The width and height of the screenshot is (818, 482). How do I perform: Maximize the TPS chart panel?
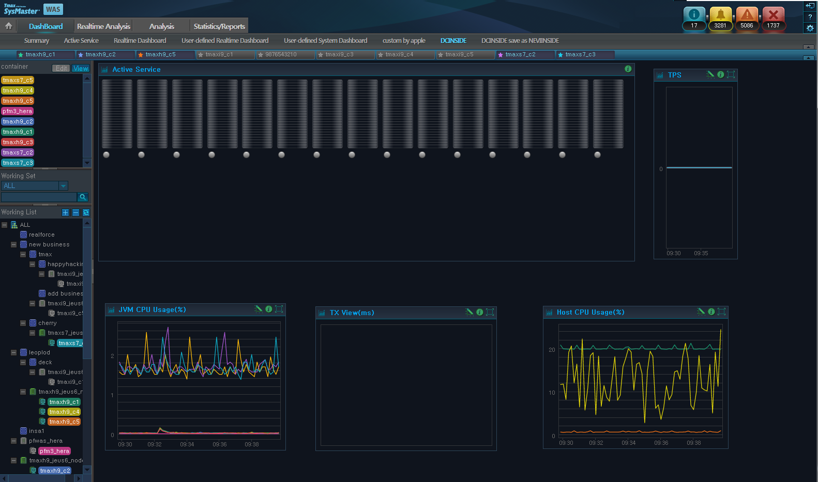coord(731,74)
